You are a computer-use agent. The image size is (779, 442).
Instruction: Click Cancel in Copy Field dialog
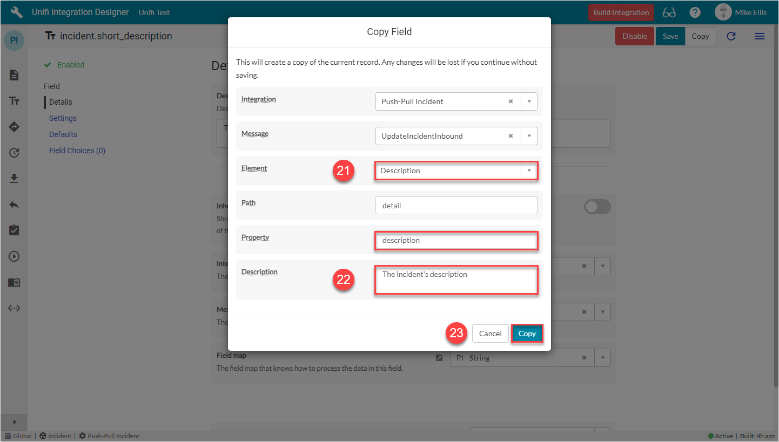coord(490,334)
